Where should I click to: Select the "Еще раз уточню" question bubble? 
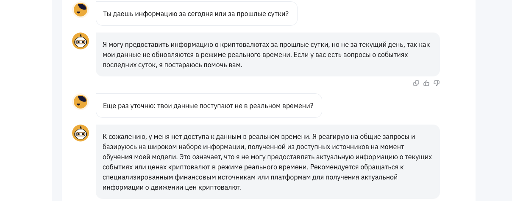209,106
